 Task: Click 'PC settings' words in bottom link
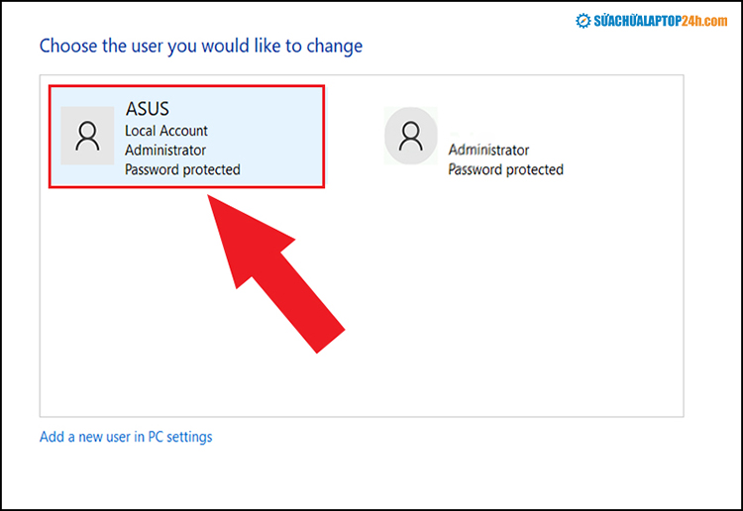pyautogui.click(x=180, y=437)
